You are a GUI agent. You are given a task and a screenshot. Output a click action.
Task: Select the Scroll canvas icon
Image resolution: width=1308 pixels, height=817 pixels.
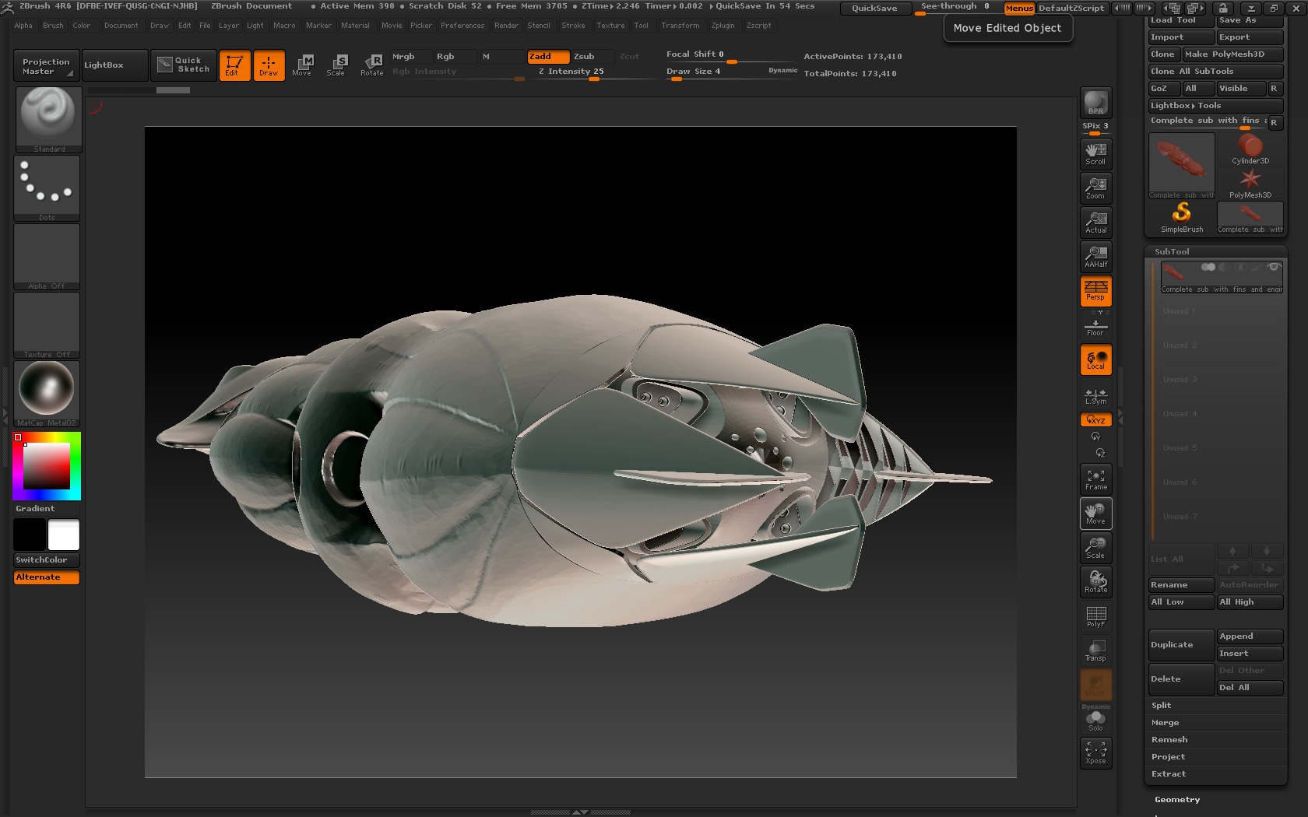[1095, 153]
